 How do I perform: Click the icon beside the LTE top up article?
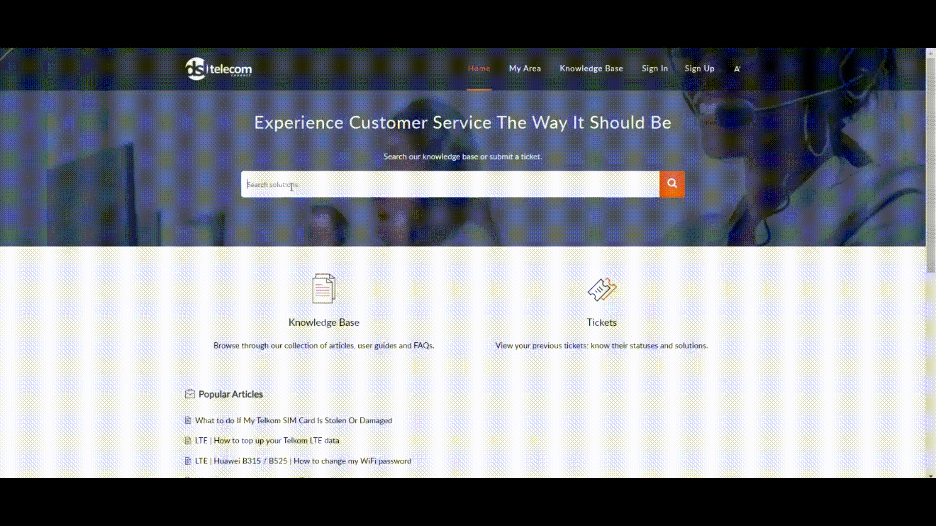pyautogui.click(x=188, y=440)
